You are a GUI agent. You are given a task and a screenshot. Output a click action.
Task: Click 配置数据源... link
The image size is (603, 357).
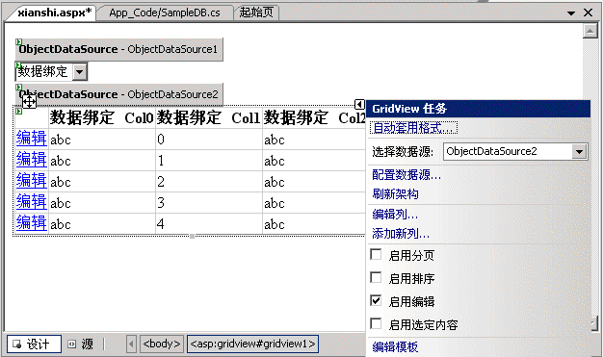point(406,175)
